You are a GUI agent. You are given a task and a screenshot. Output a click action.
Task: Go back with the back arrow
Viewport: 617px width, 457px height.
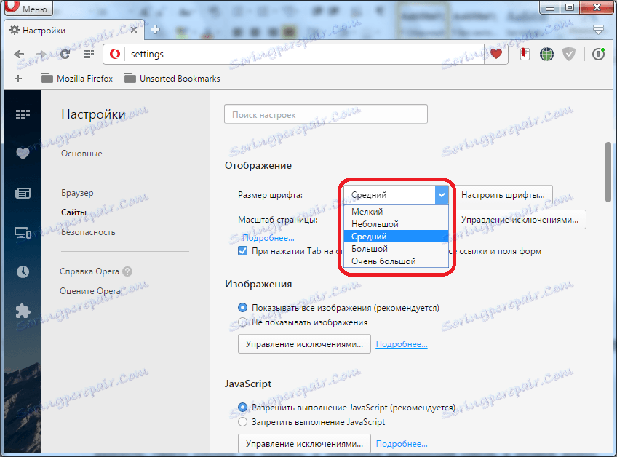pos(19,54)
